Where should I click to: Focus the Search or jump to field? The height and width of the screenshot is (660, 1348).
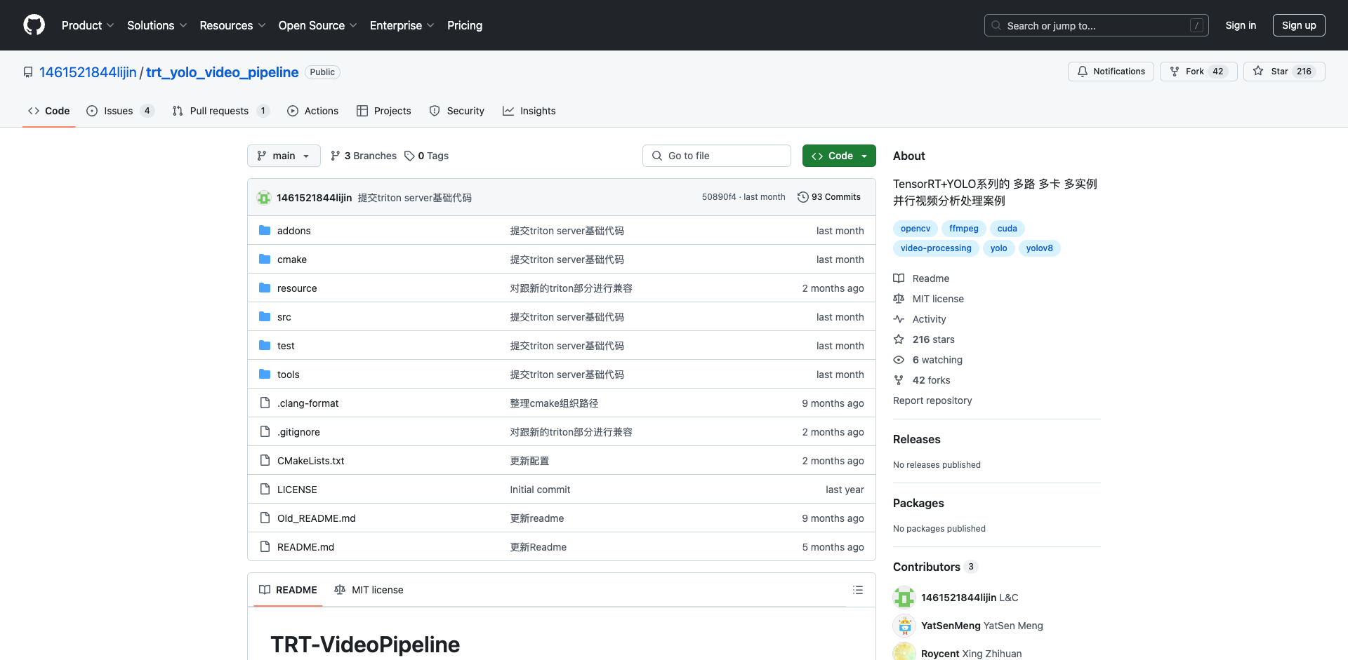point(1097,25)
